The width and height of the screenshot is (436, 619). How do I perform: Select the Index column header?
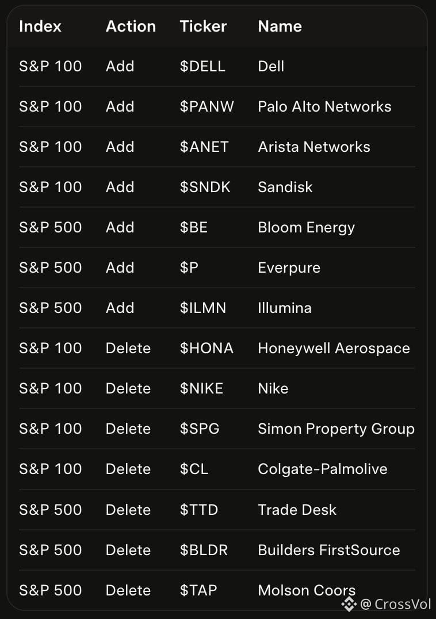[x=40, y=26]
